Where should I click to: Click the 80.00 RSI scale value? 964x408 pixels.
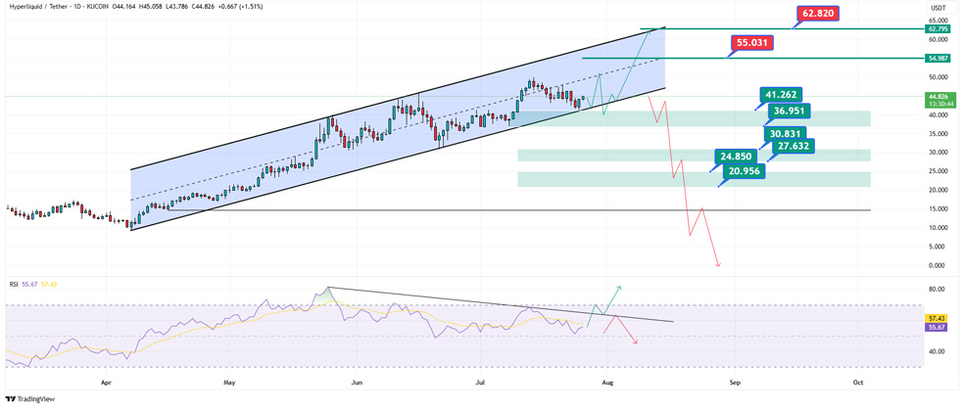tap(937, 289)
